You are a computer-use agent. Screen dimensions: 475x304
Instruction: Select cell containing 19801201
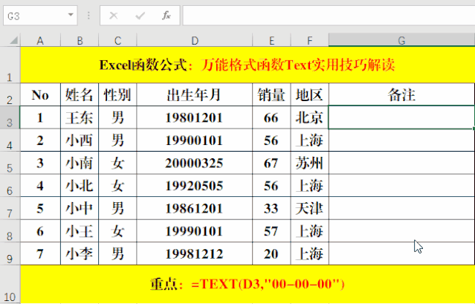(195, 117)
